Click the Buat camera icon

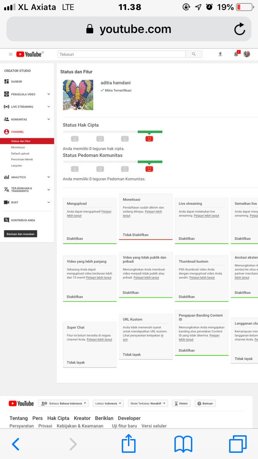(6, 202)
